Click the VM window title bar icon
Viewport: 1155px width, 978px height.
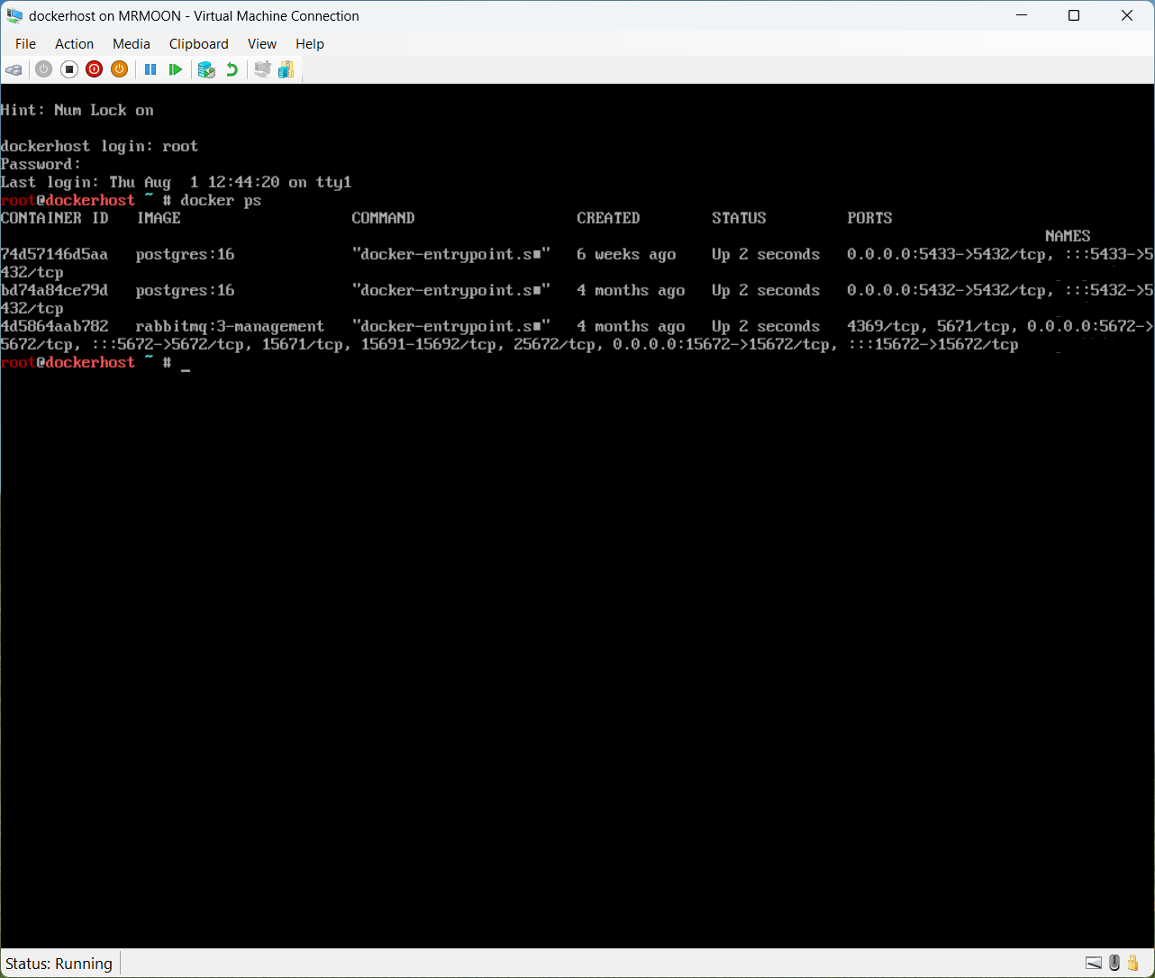coord(15,15)
